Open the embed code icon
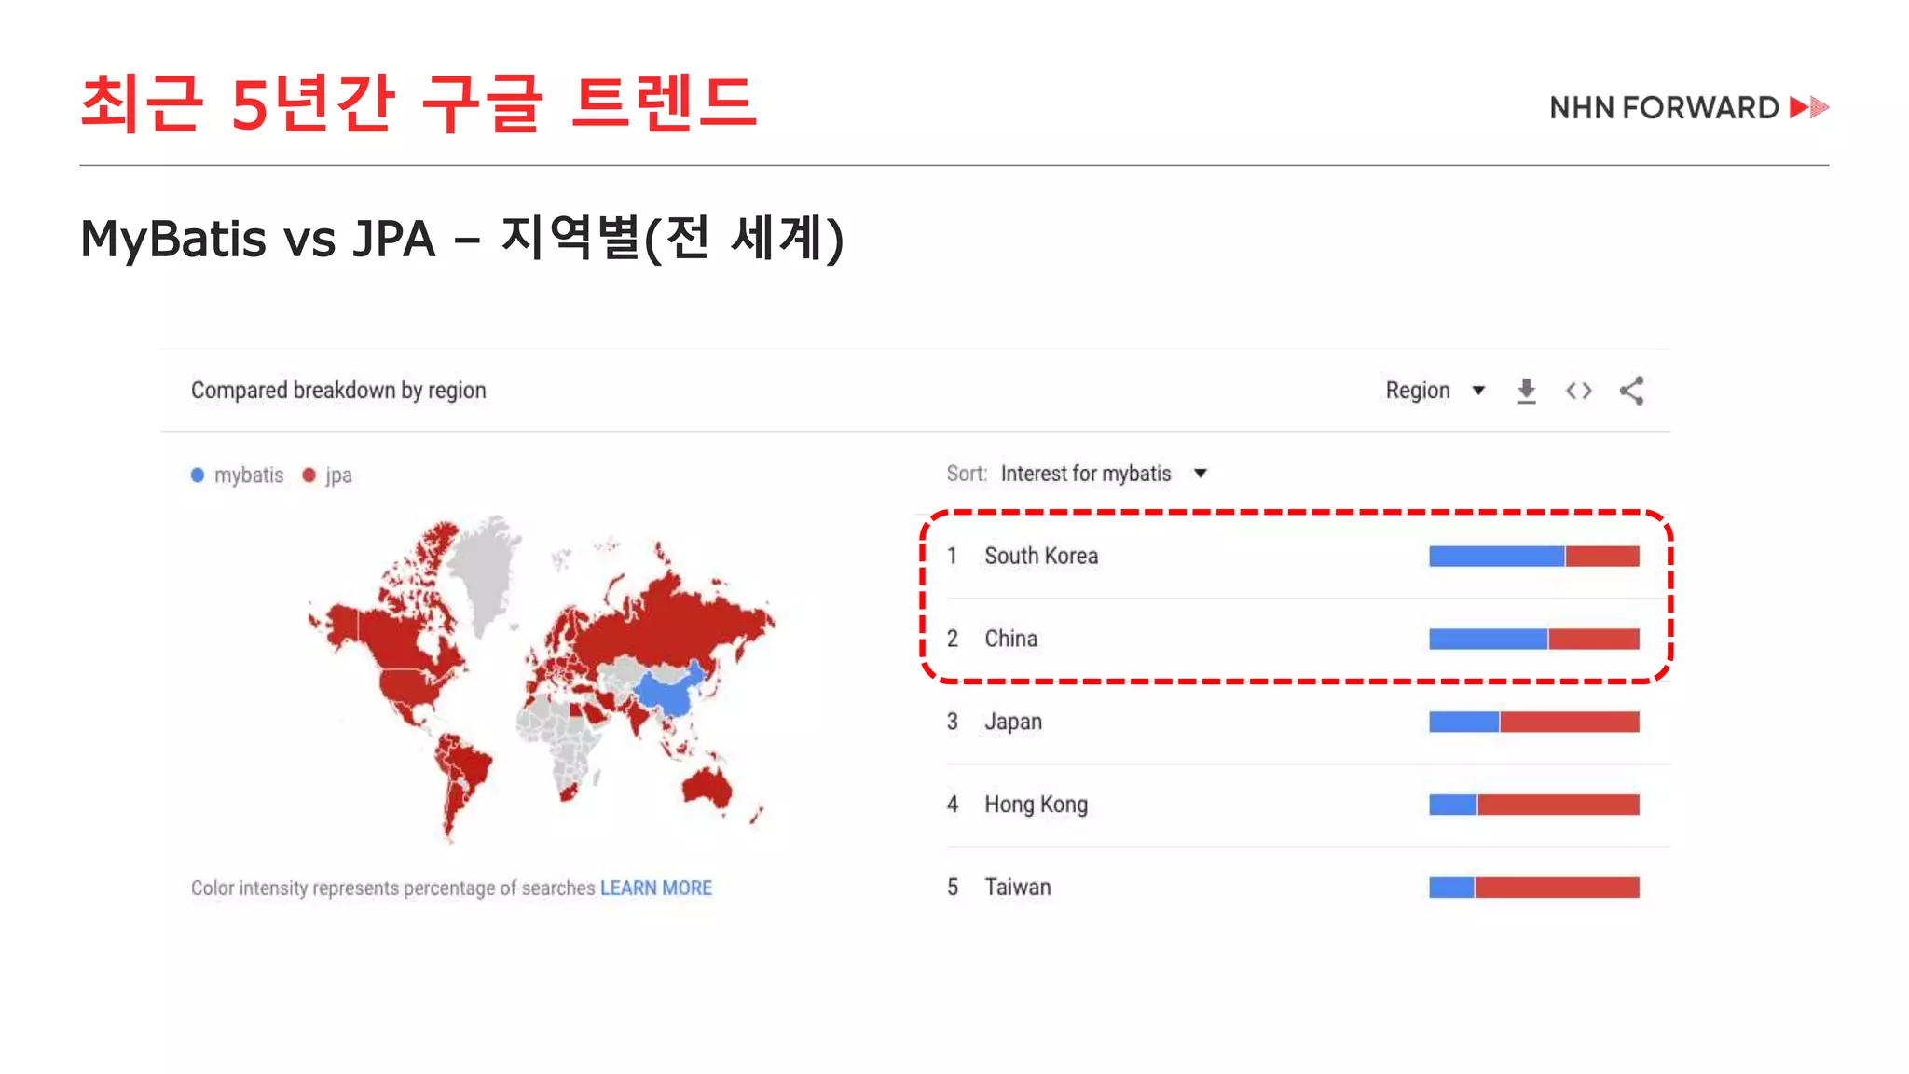 (1578, 391)
